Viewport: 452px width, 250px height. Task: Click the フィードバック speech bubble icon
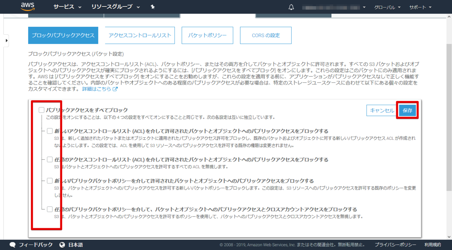(12, 244)
